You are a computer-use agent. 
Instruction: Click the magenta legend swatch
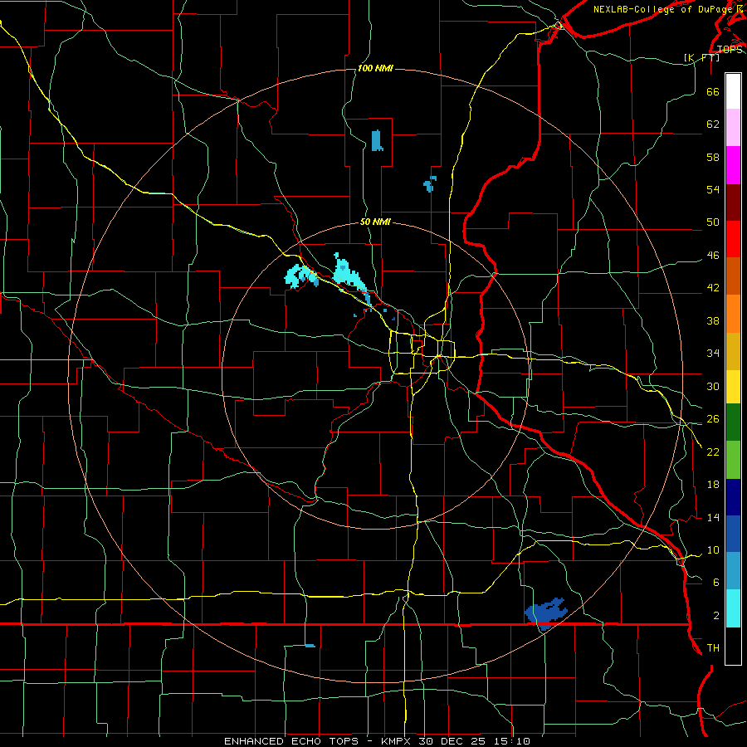(733, 165)
